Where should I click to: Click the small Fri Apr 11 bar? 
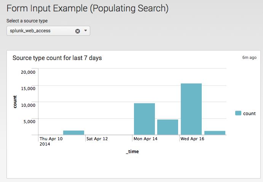point(73,133)
